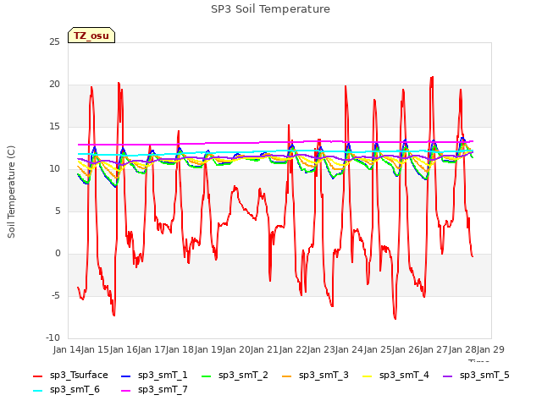Toggle sp3_smT_5 series legend label

[484, 376]
